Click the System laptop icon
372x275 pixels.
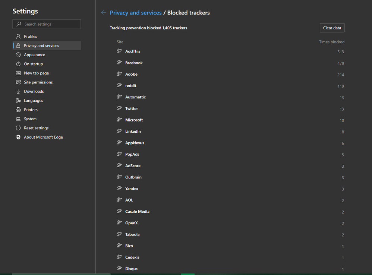click(18, 119)
